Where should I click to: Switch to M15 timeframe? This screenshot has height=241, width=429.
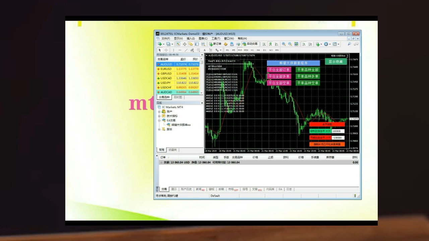240,50
